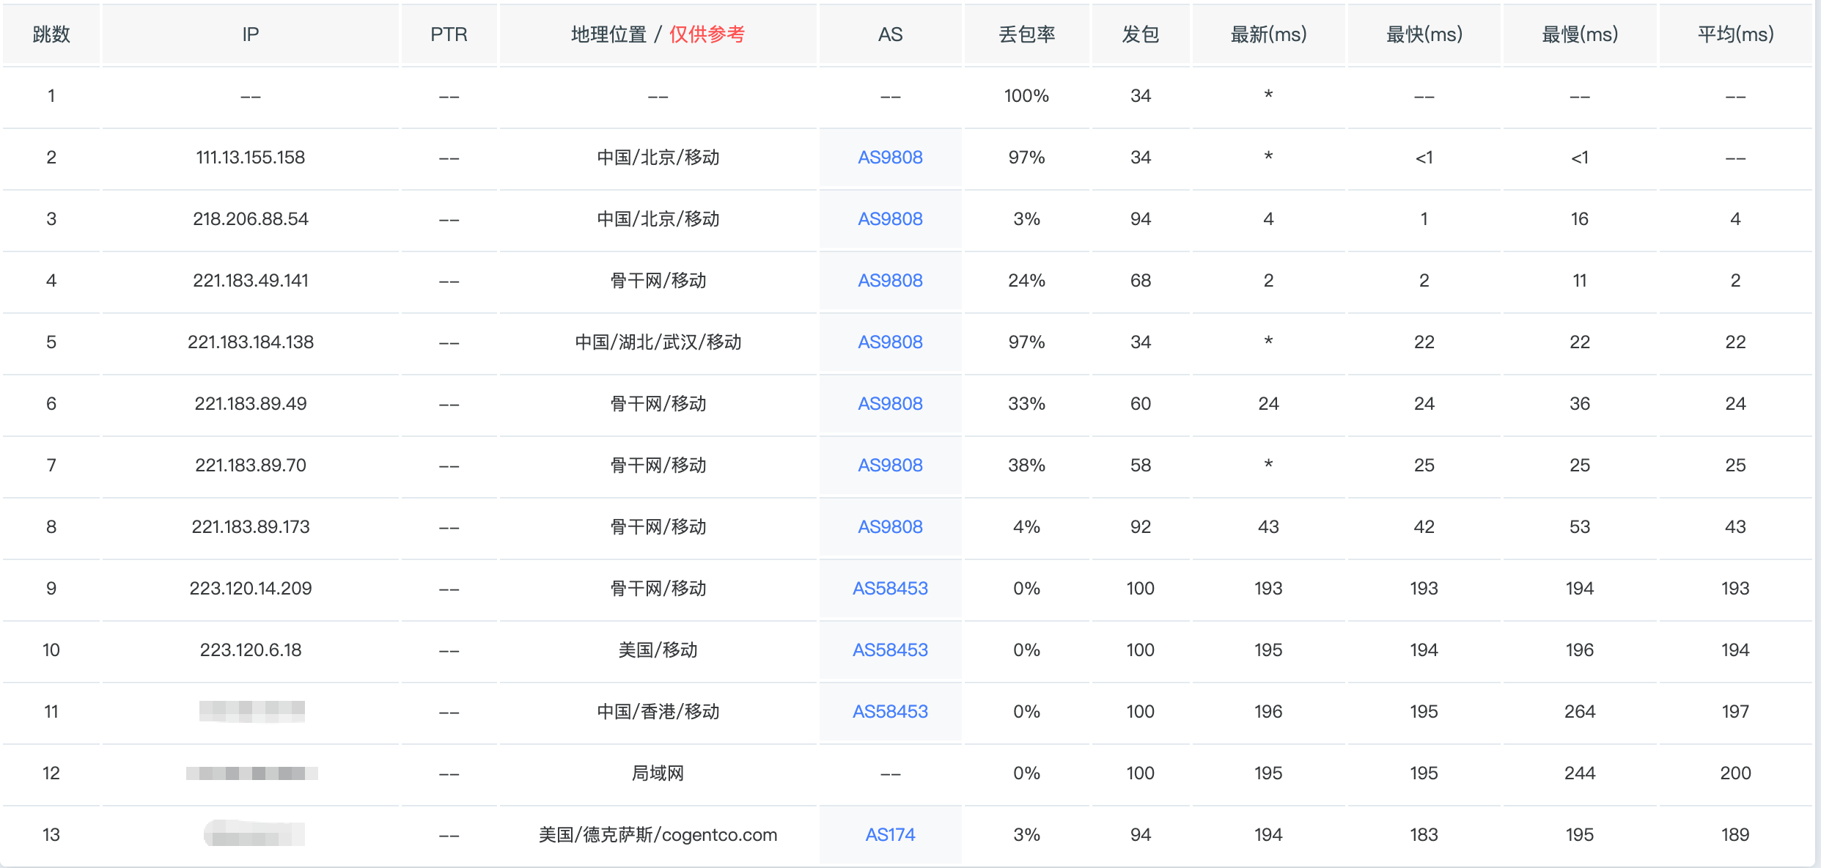Click the 跳数 column header

tap(51, 34)
